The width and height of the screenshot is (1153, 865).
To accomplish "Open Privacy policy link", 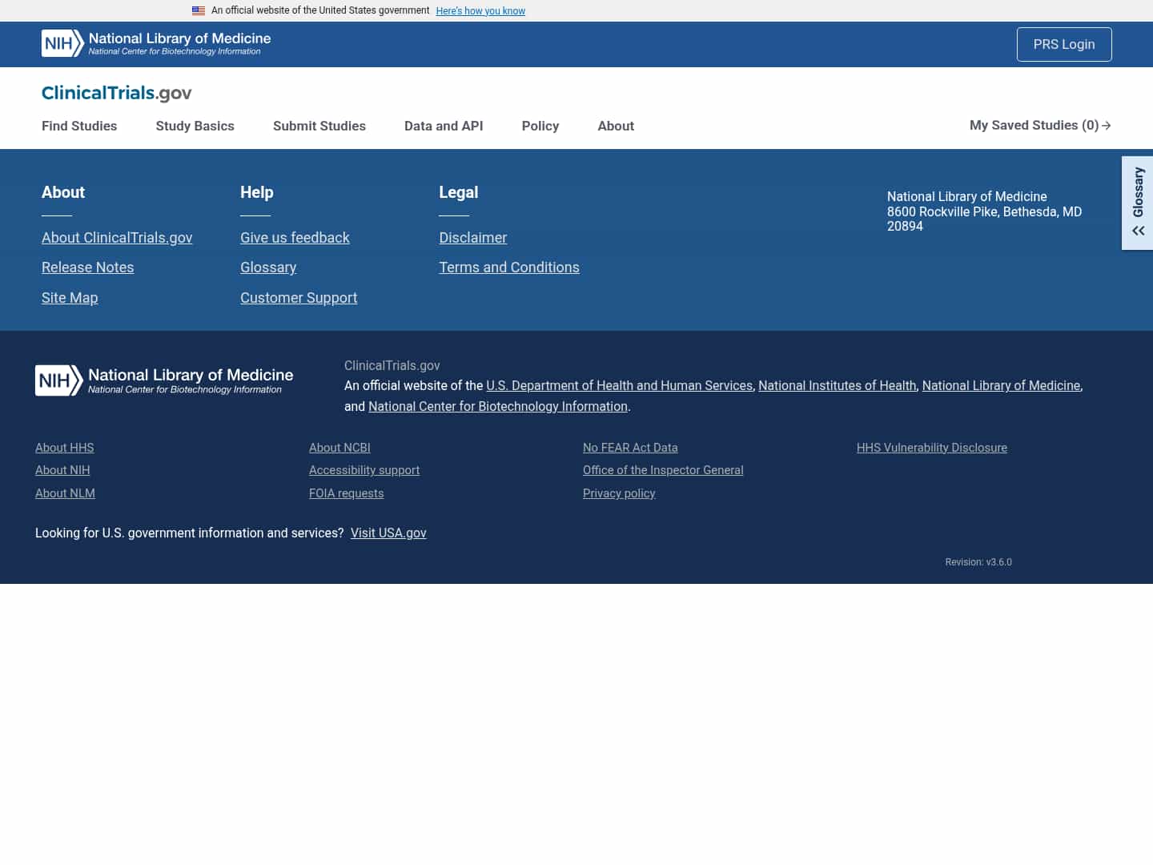I will tap(619, 493).
